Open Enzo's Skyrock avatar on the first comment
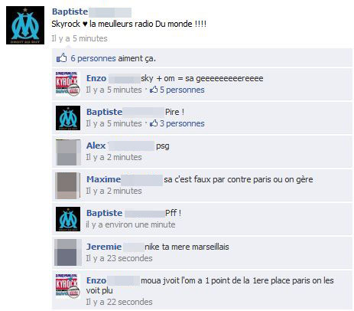The image size is (354, 311). (68, 83)
